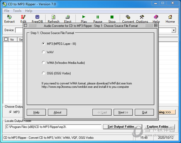The height and width of the screenshot is (143, 181).
Task: Stop playback with the Stop button
Action: pyautogui.click(x=112, y=19)
